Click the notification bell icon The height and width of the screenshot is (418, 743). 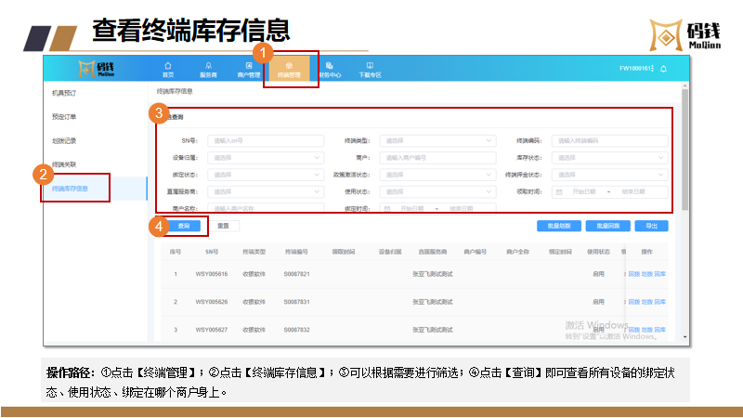pyautogui.click(x=664, y=69)
